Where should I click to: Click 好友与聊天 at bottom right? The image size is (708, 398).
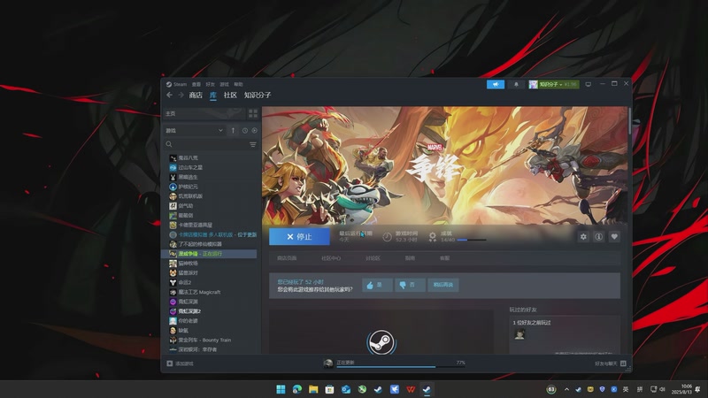click(606, 364)
